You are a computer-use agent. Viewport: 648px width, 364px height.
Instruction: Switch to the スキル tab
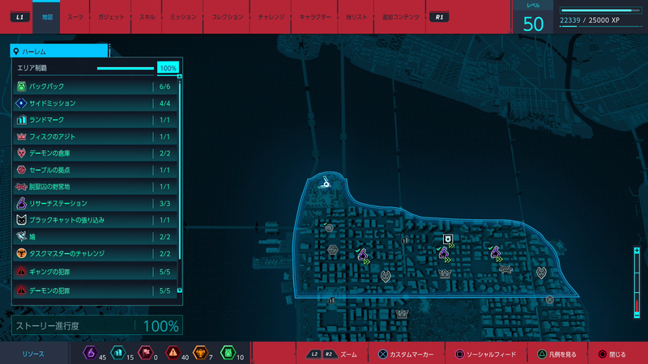point(147,17)
